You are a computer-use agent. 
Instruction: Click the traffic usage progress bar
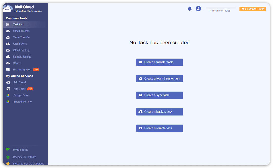(221, 8)
